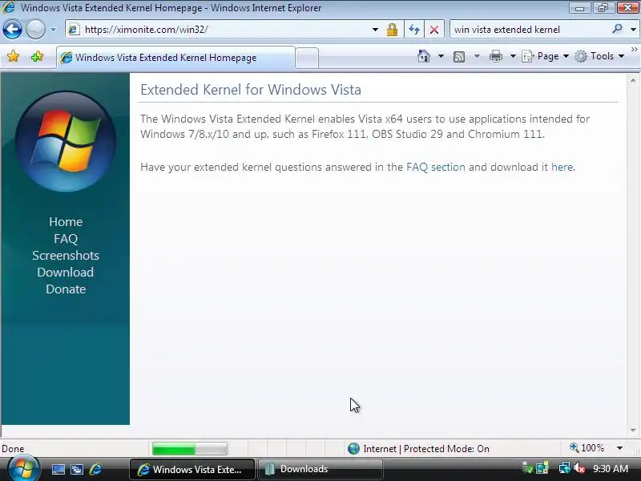Click the Forward navigation button

point(35,30)
